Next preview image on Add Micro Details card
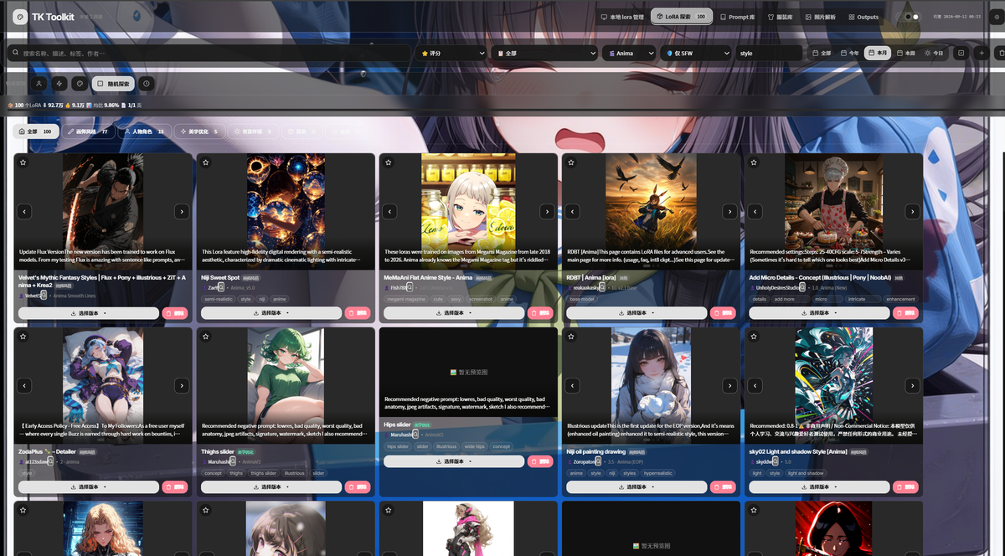Screen dimensions: 1005x556 tap(912, 212)
